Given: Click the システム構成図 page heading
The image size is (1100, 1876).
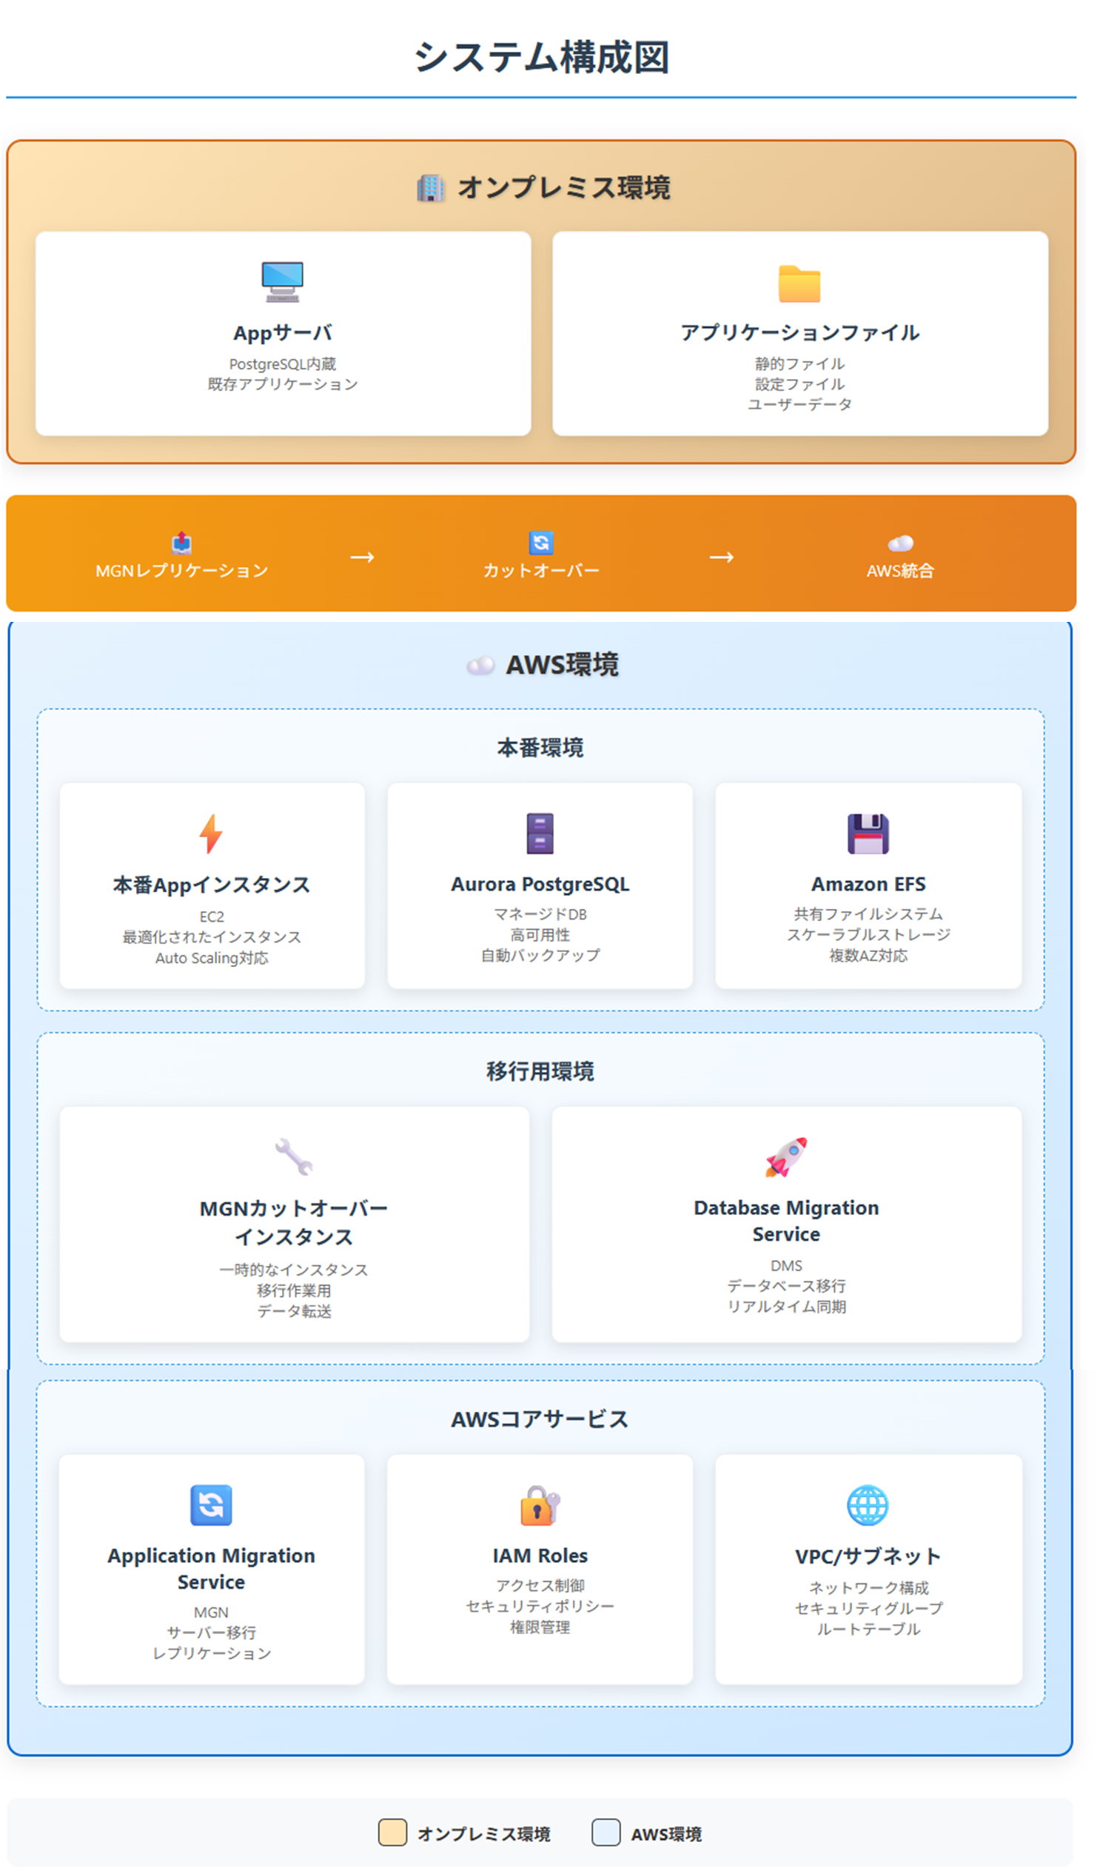Looking at the screenshot, I should (542, 57).
